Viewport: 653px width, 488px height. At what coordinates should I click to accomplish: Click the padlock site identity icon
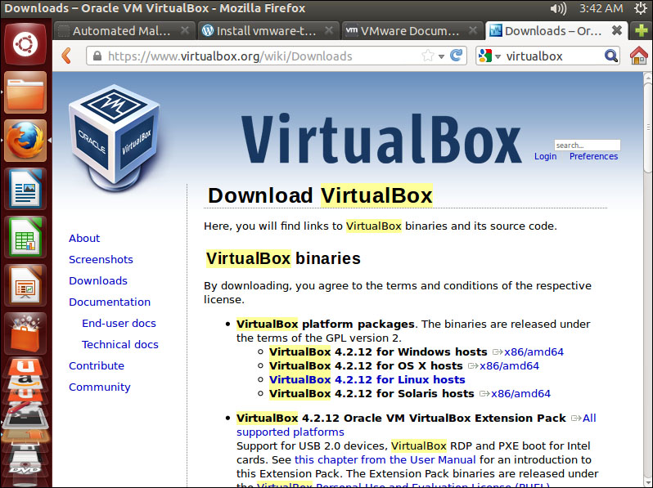[x=97, y=56]
